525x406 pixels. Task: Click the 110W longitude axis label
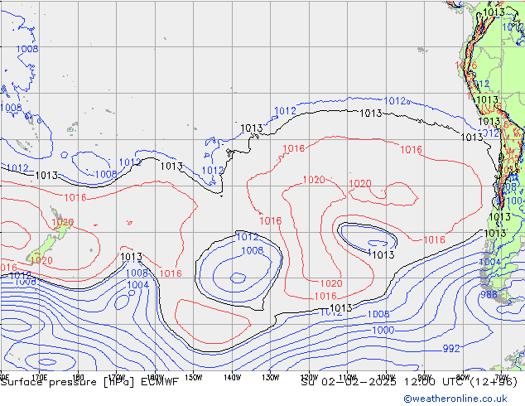pos(348,377)
